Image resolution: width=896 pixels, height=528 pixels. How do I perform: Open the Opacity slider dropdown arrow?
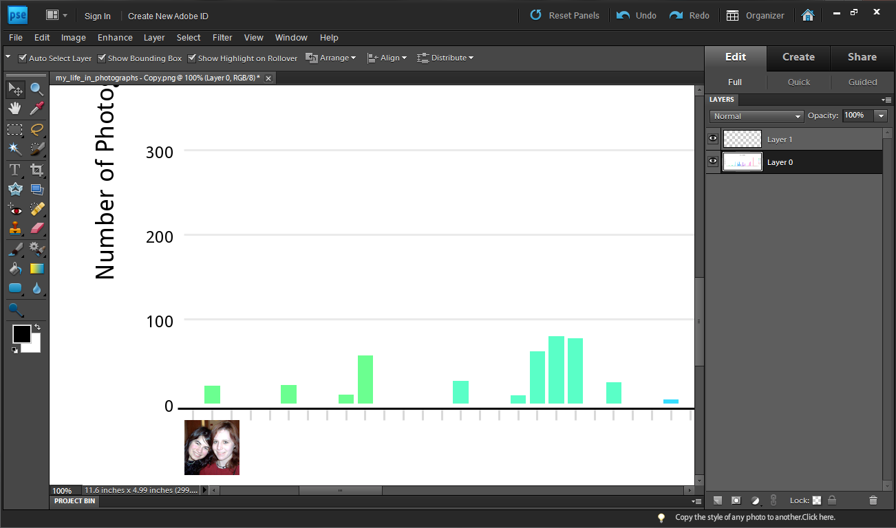[x=881, y=116]
